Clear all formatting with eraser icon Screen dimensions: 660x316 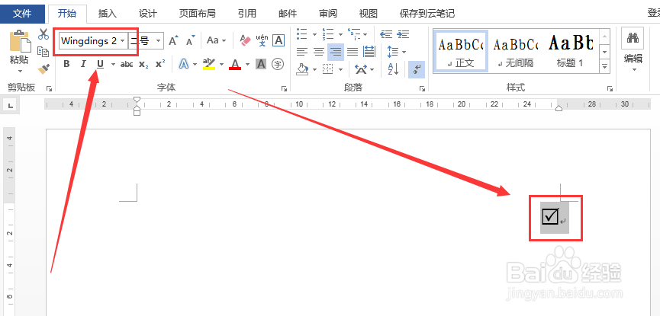point(245,41)
